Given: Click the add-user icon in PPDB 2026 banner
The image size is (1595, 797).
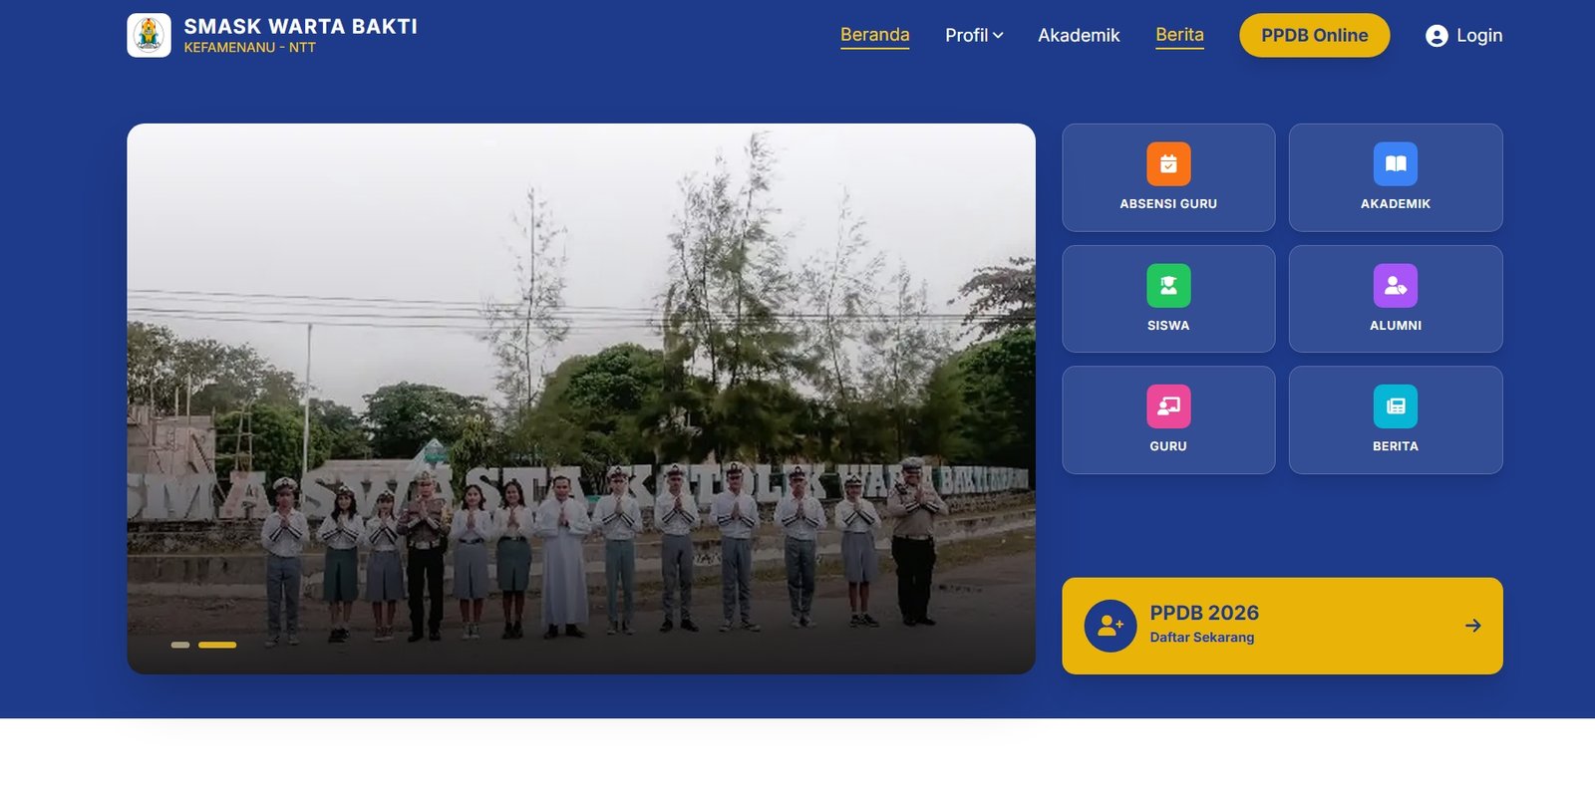Looking at the screenshot, I should [1111, 626].
